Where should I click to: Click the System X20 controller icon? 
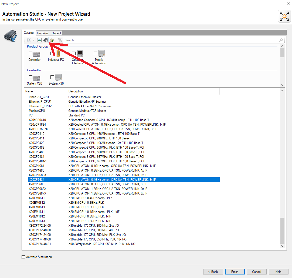pyautogui.click(x=37, y=78)
